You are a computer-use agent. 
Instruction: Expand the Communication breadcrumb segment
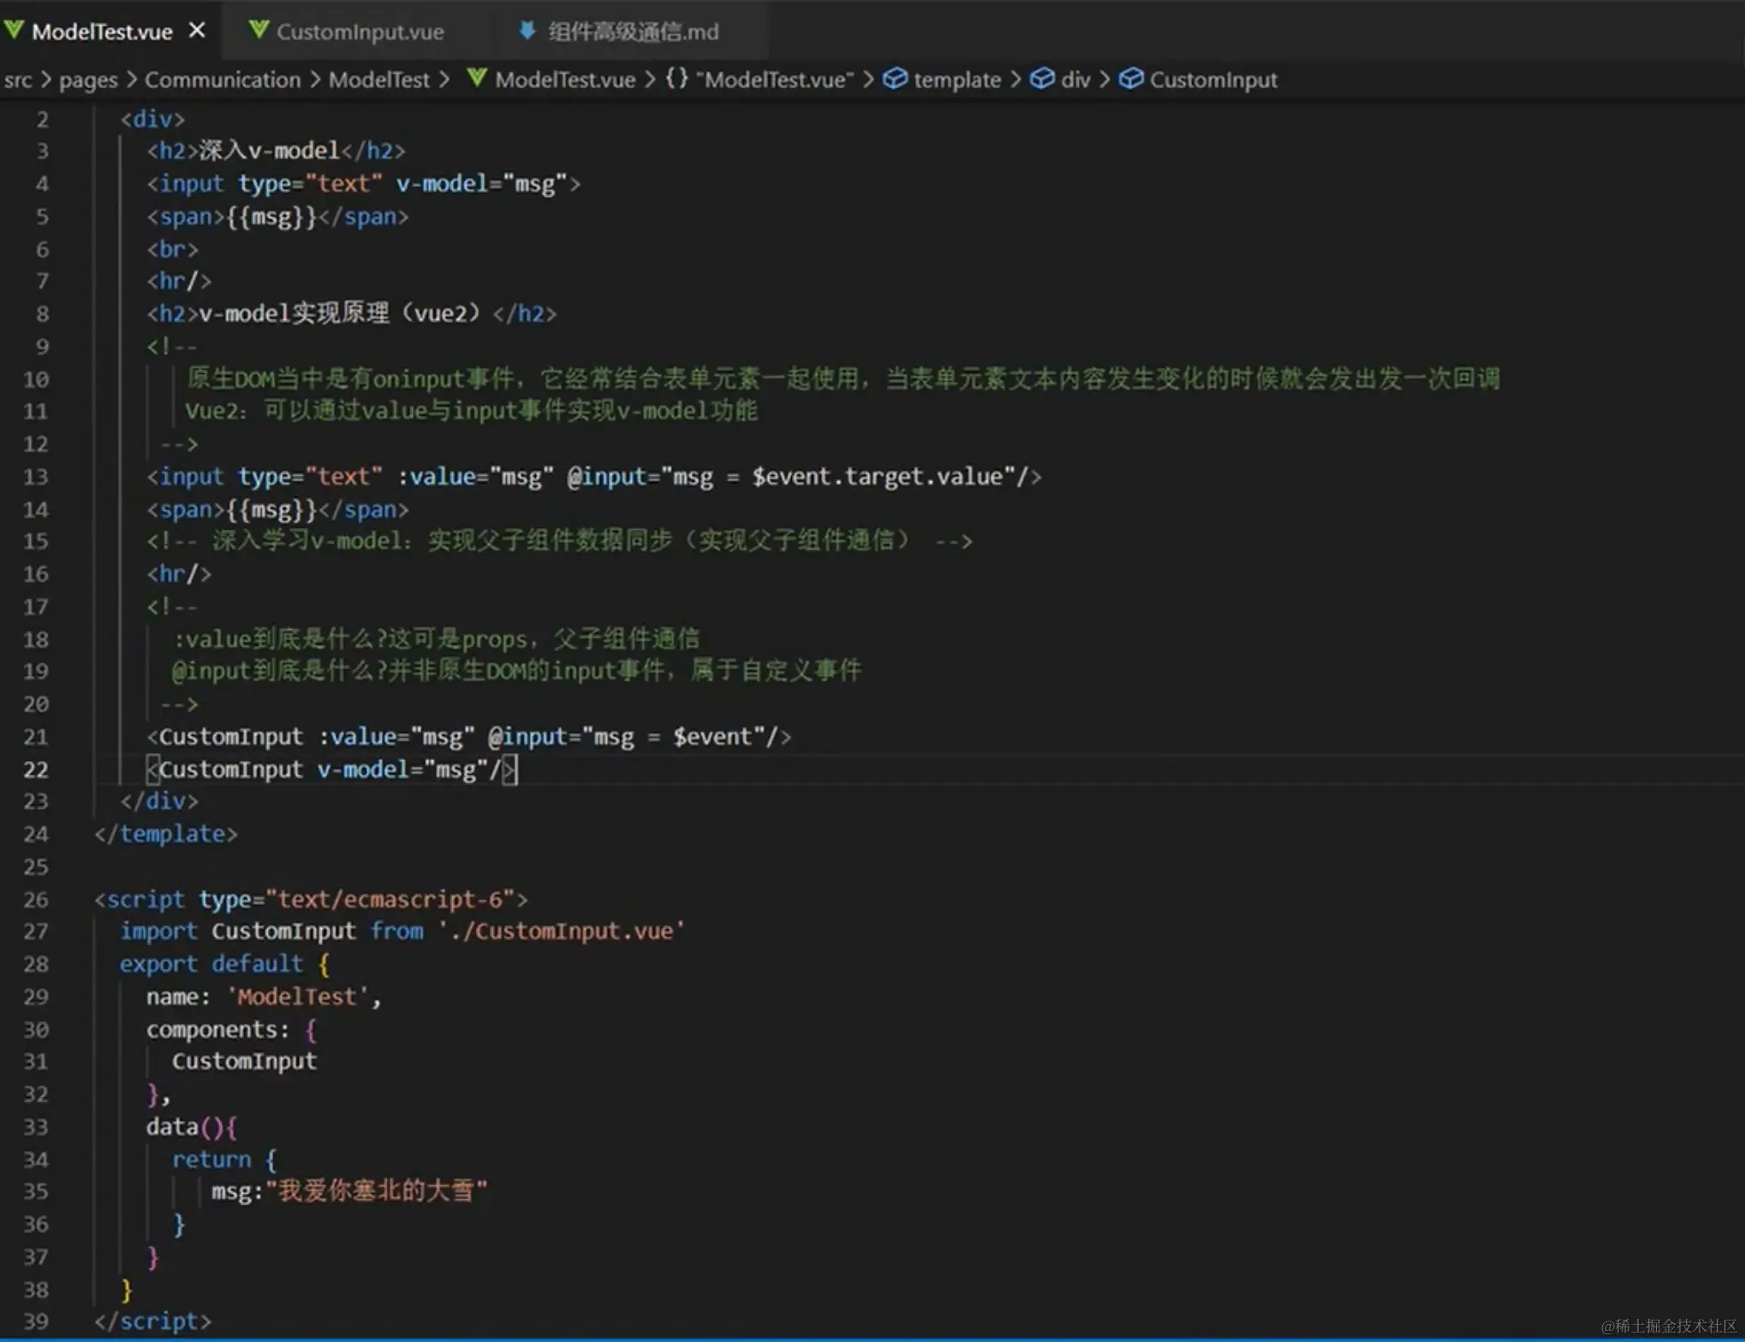coord(223,80)
